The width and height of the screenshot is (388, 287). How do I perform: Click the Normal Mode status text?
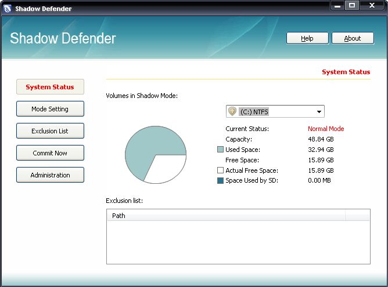click(x=326, y=129)
